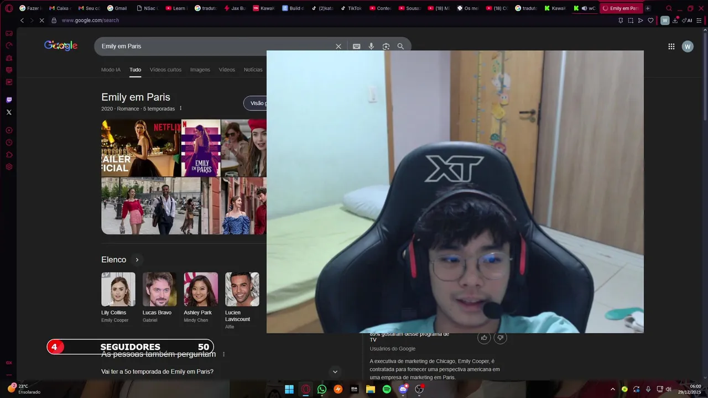Viewport: 708px width, 398px height.
Task: Search by image with Google Lens
Action: (x=386, y=46)
